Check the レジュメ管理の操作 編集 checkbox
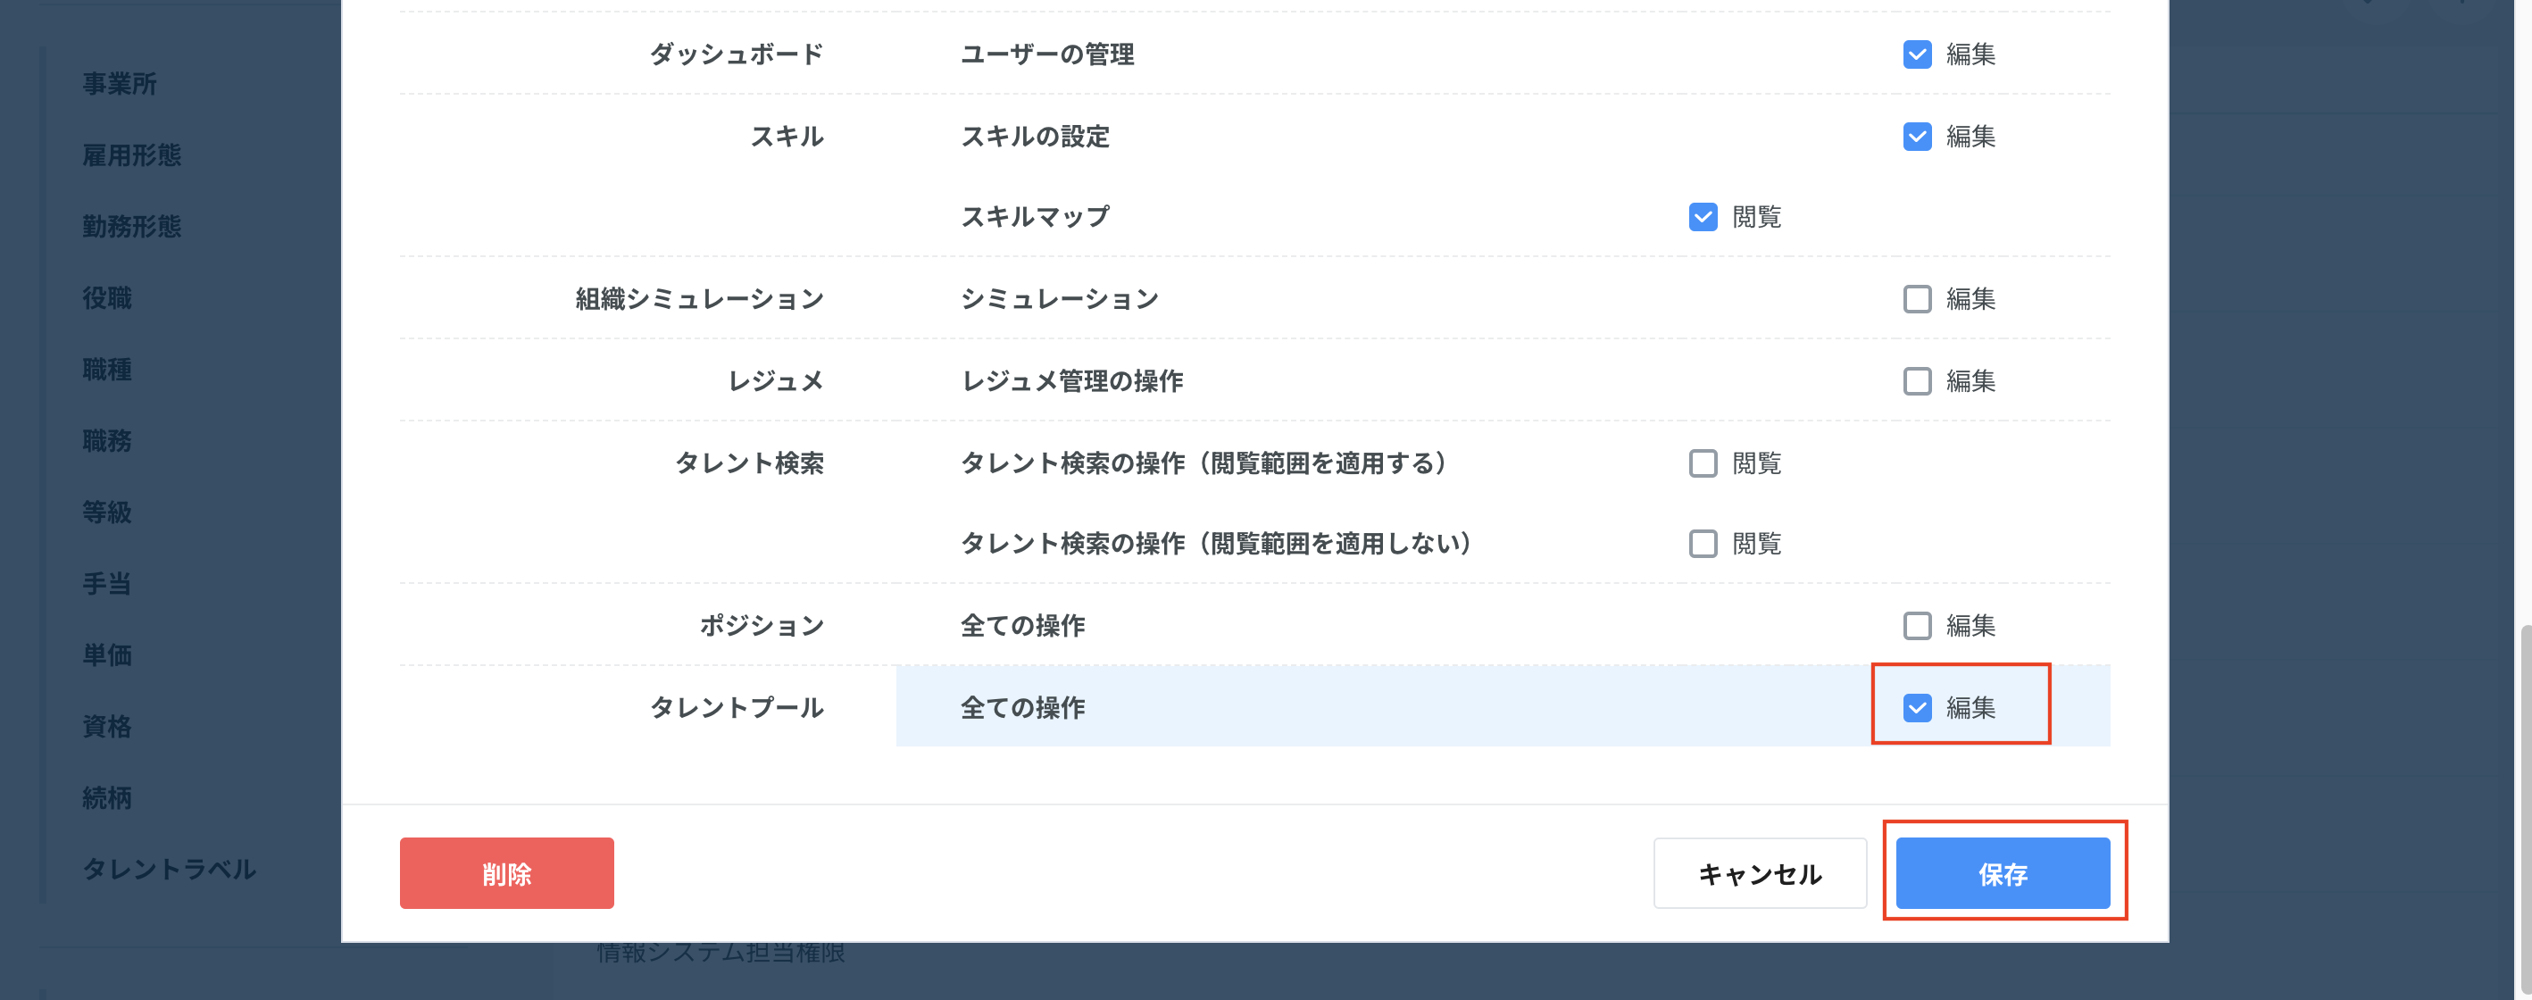 coord(1917,380)
